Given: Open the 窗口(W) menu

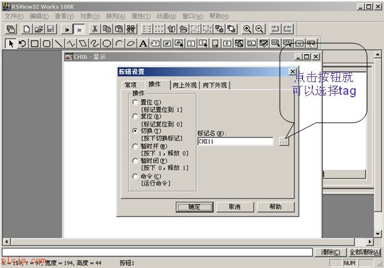Looking at the screenshot, I should pyautogui.click(x=193, y=16).
